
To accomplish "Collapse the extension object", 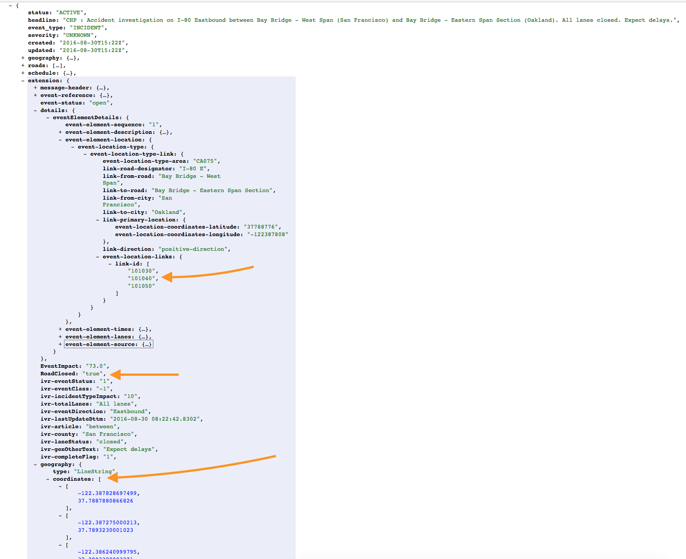I will pyautogui.click(x=23, y=81).
